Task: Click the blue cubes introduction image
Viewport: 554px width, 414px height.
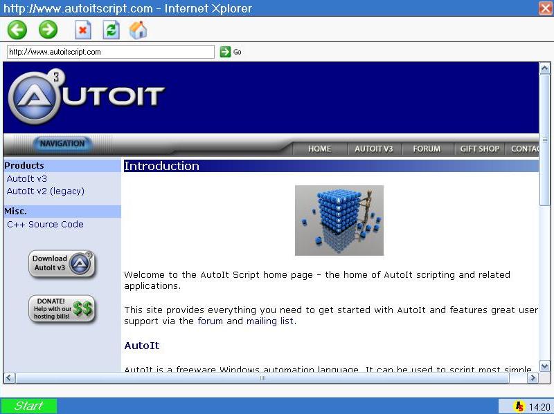Action: [339, 220]
